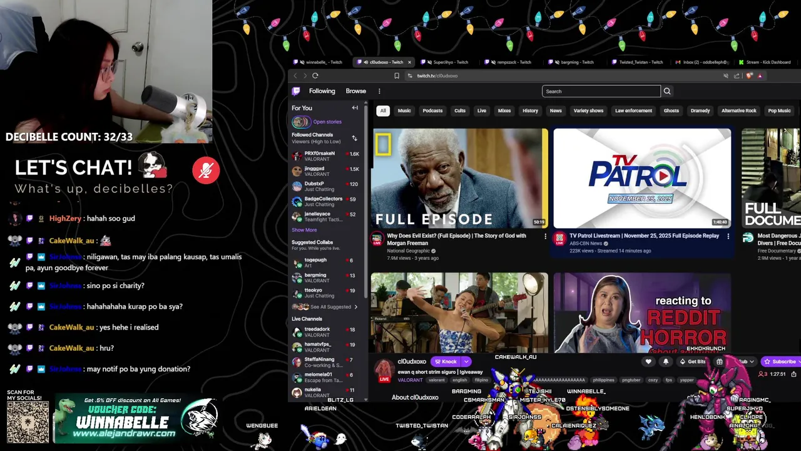Open the Twitch three-dot more menu
Screen dimensions: 801x451
click(x=379, y=91)
